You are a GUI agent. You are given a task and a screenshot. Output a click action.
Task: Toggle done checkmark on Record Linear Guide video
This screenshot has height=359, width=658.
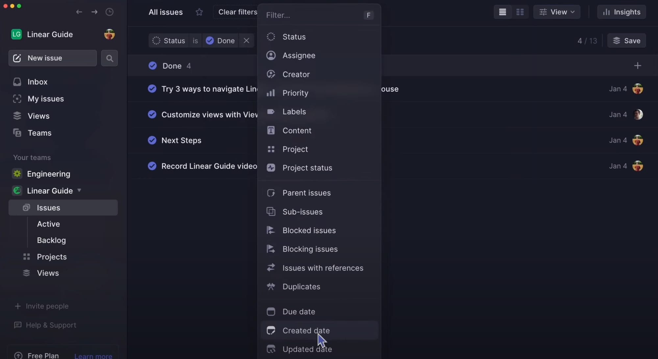tap(152, 166)
